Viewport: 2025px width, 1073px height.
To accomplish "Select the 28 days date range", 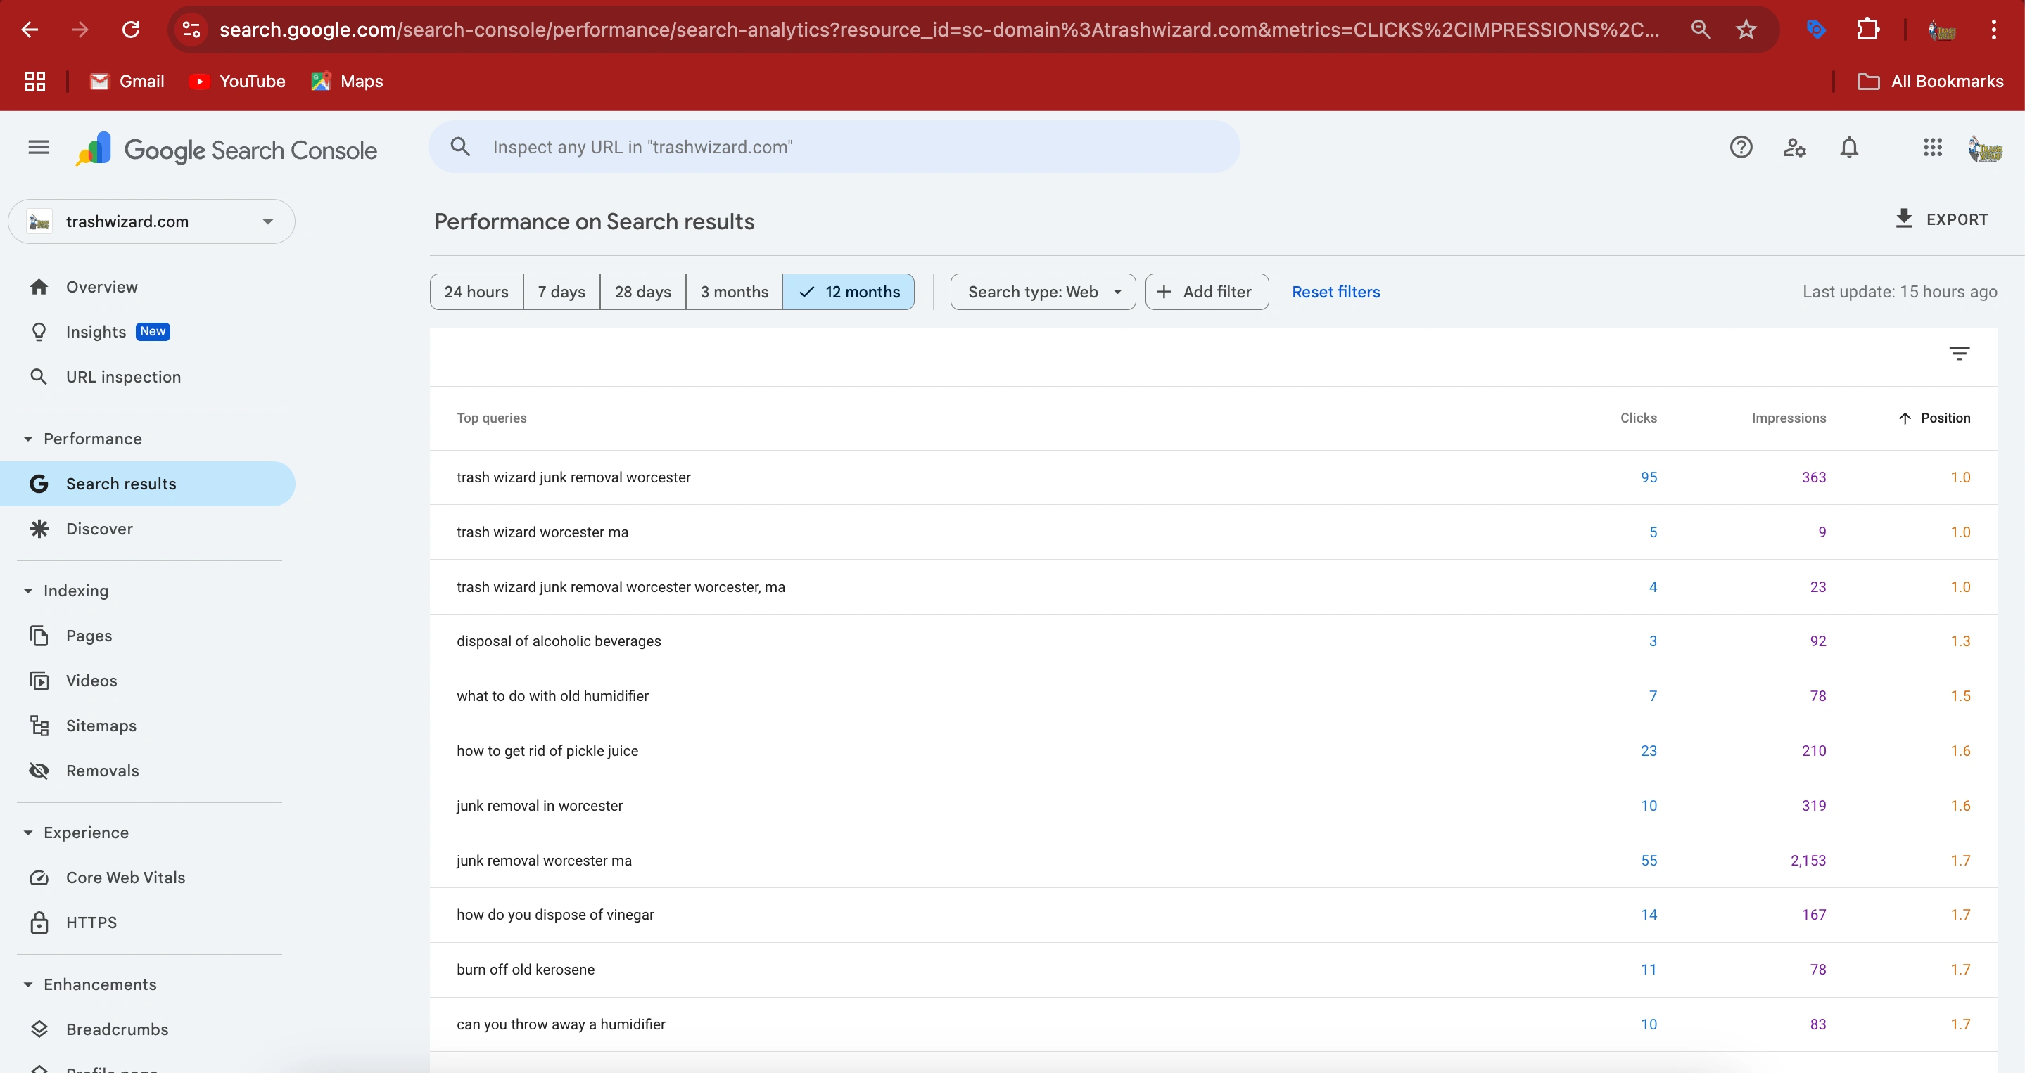I will [x=642, y=291].
